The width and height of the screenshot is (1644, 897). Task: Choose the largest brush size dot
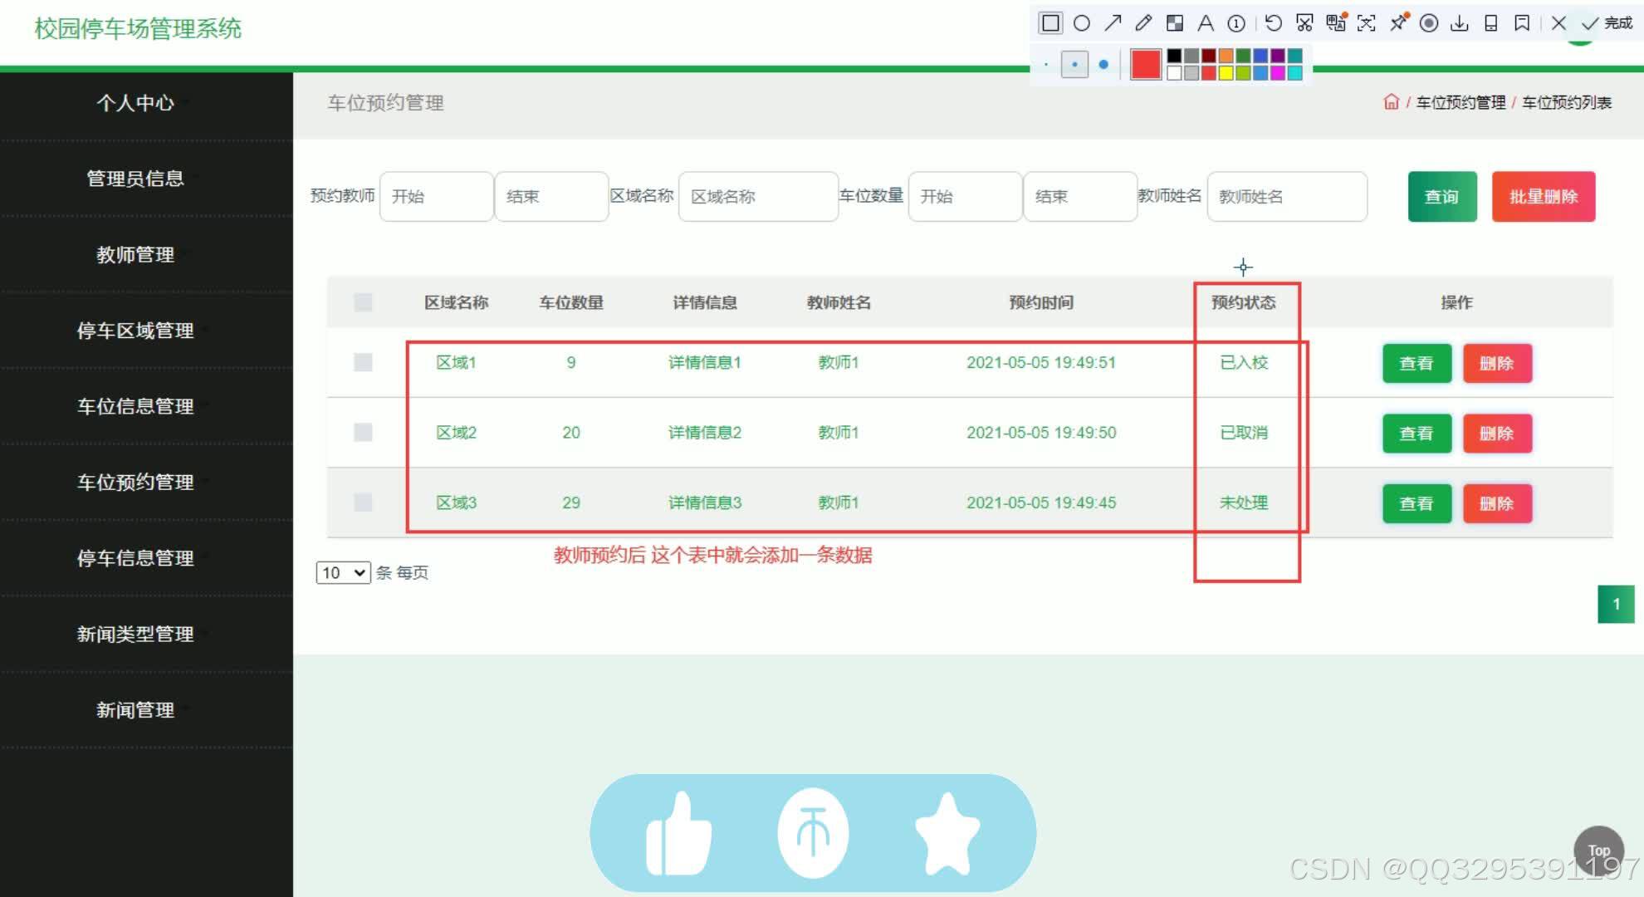tap(1103, 64)
